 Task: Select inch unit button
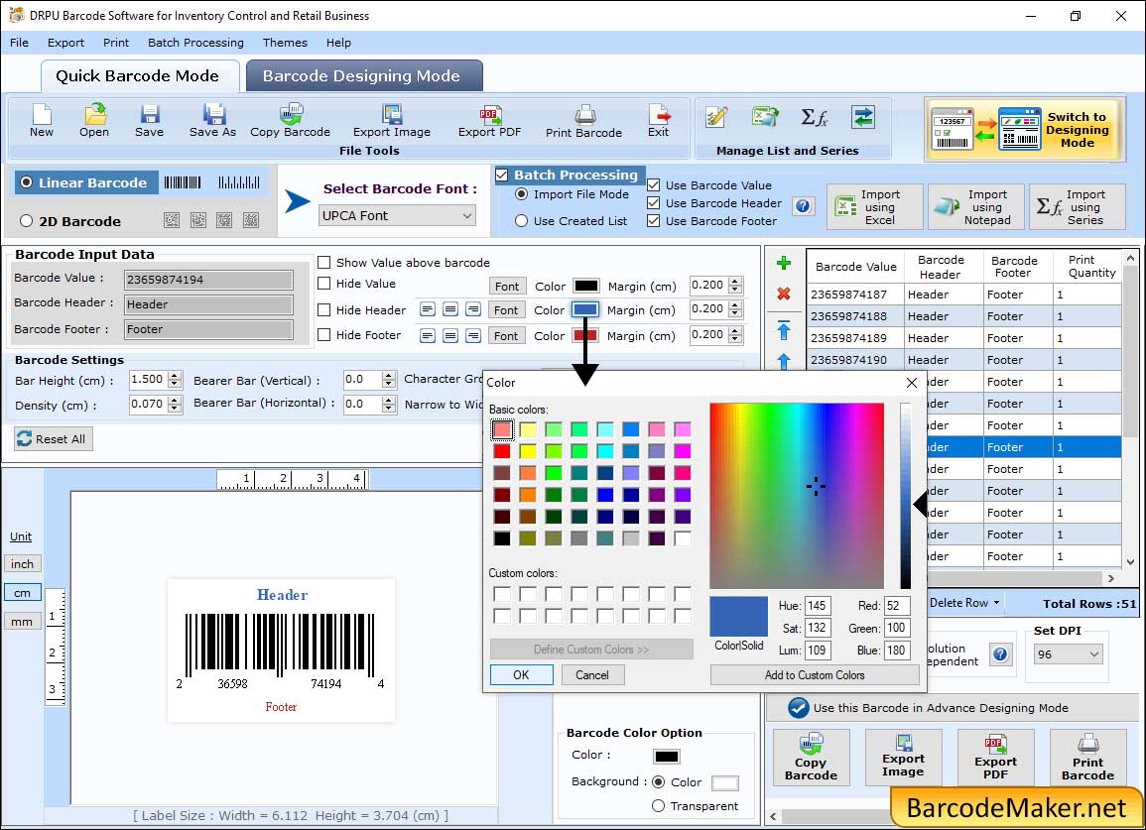click(23, 564)
